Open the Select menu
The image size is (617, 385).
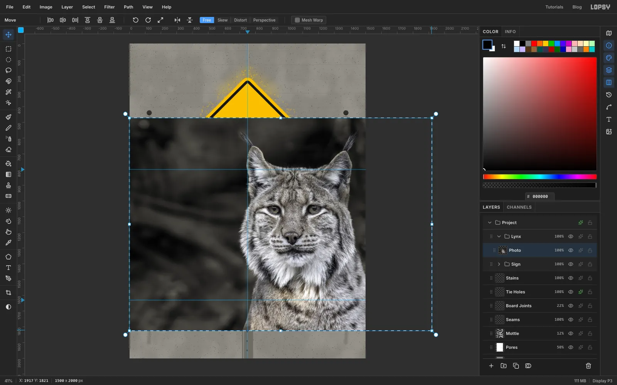[89, 7]
